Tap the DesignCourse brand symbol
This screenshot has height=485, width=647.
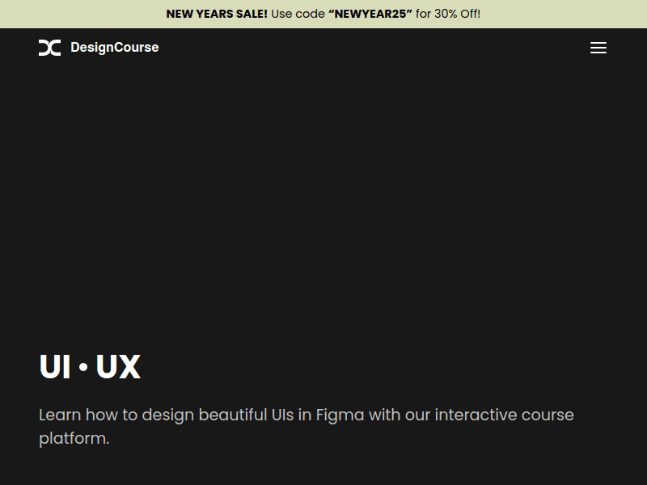pos(49,48)
